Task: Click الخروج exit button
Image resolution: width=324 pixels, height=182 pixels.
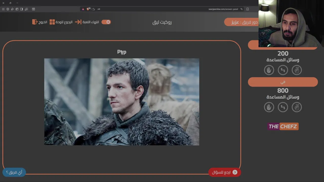Action: pyautogui.click(x=40, y=22)
